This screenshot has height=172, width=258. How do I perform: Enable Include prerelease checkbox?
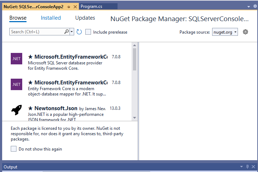pyautogui.click(x=88, y=32)
